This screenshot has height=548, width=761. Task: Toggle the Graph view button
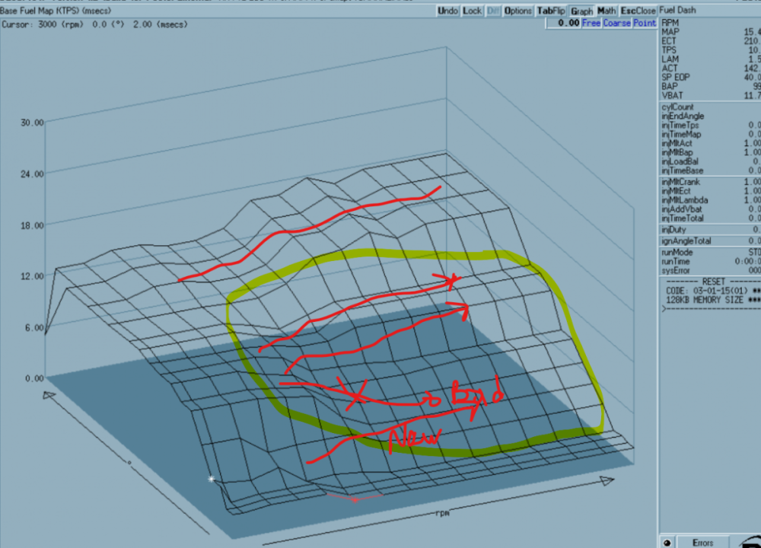pos(581,11)
